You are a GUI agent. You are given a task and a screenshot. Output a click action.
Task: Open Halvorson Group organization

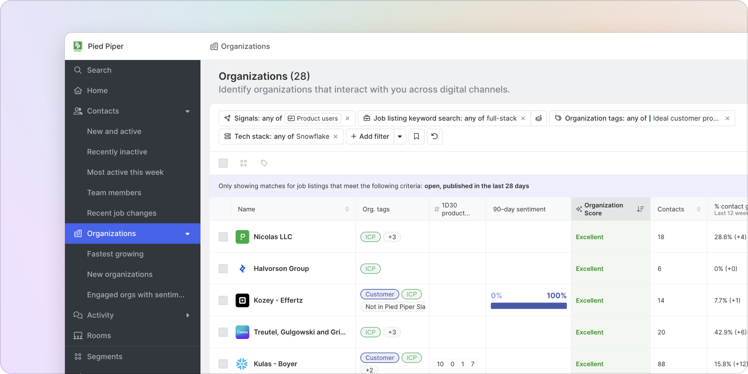point(281,269)
